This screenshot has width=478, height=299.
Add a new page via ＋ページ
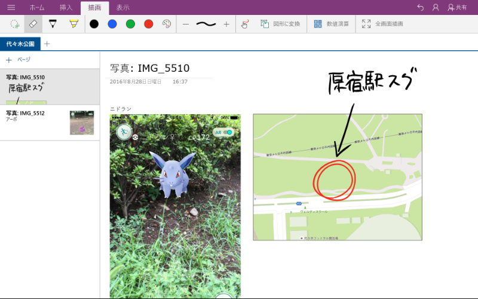pyautogui.click(x=18, y=60)
